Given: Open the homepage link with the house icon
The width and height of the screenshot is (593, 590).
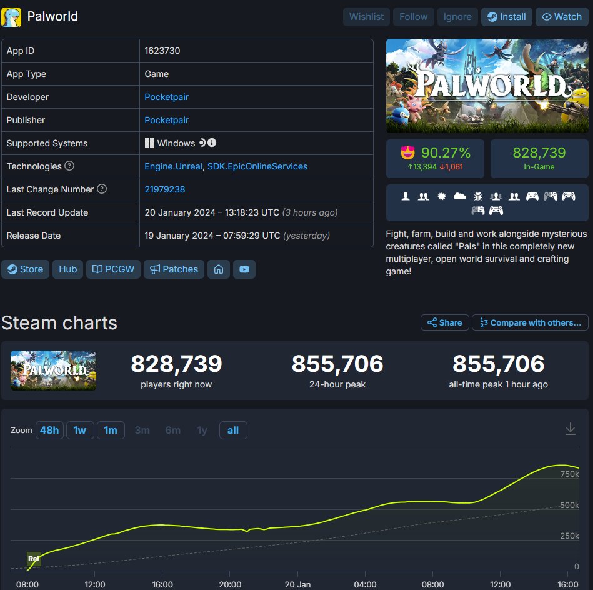Looking at the screenshot, I should tap(219, 269).
